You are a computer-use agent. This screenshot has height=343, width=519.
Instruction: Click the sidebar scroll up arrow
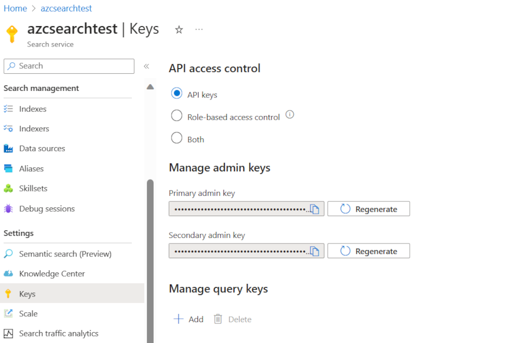(150, 87)
